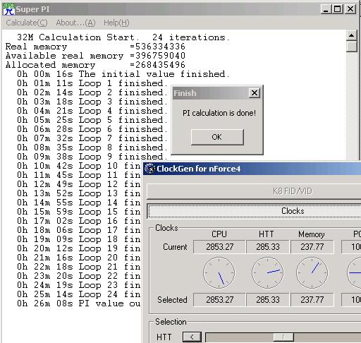Click the Current HTT value 285.33
Image resolution: width=361 pixels, height=343 pixels.
click(x=268, y=247)
